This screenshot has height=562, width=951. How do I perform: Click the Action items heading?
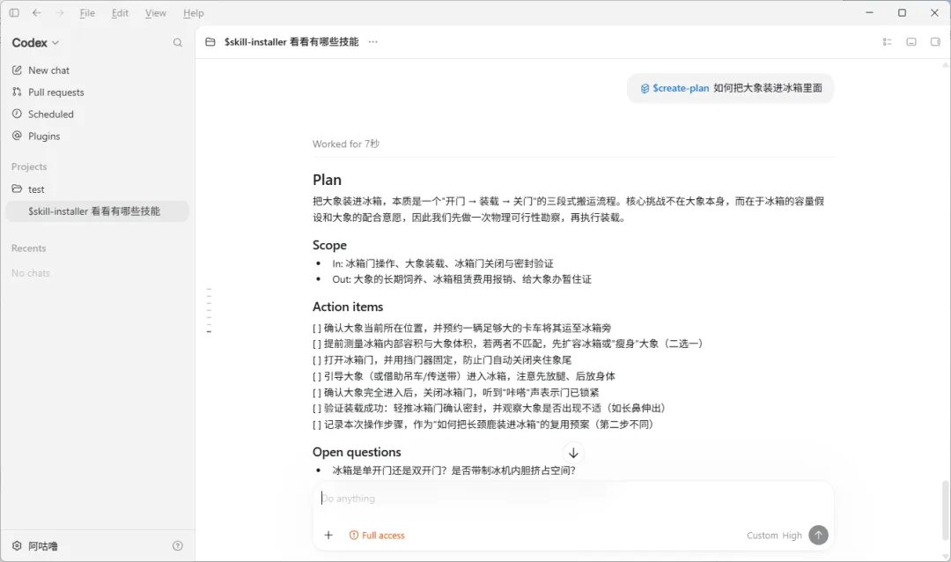348,307
